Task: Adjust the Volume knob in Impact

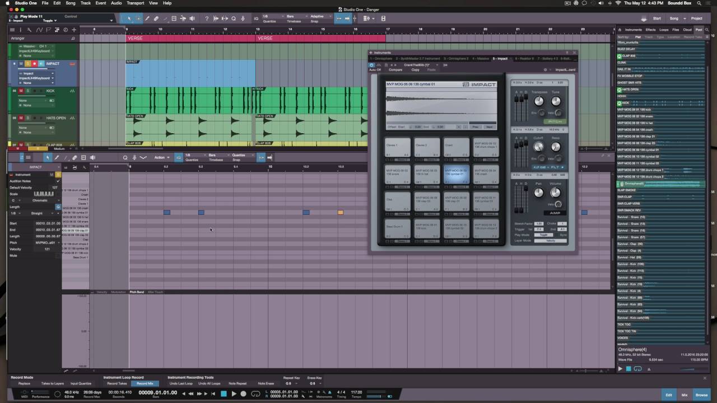Action: tap(555, 193)
